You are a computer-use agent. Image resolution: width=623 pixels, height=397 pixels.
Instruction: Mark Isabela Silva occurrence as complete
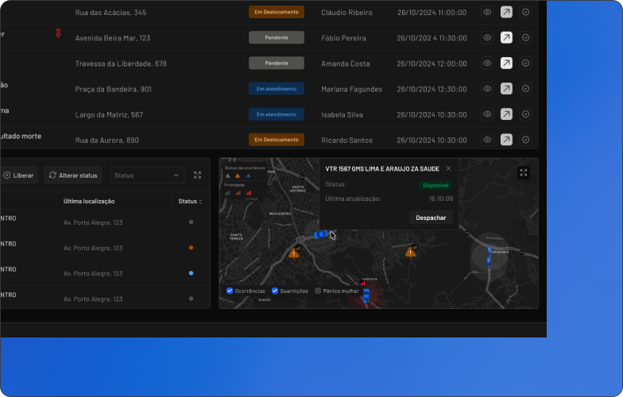tap(526, 114)
